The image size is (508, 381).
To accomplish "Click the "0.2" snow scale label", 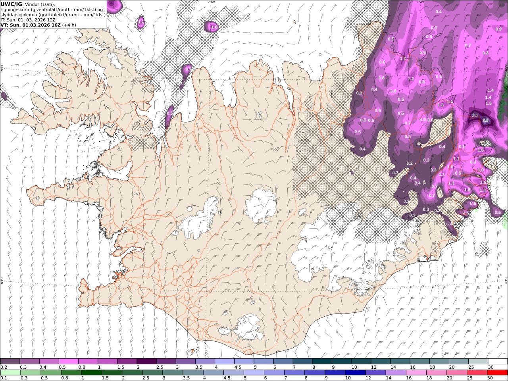I will tap(4, 367).
